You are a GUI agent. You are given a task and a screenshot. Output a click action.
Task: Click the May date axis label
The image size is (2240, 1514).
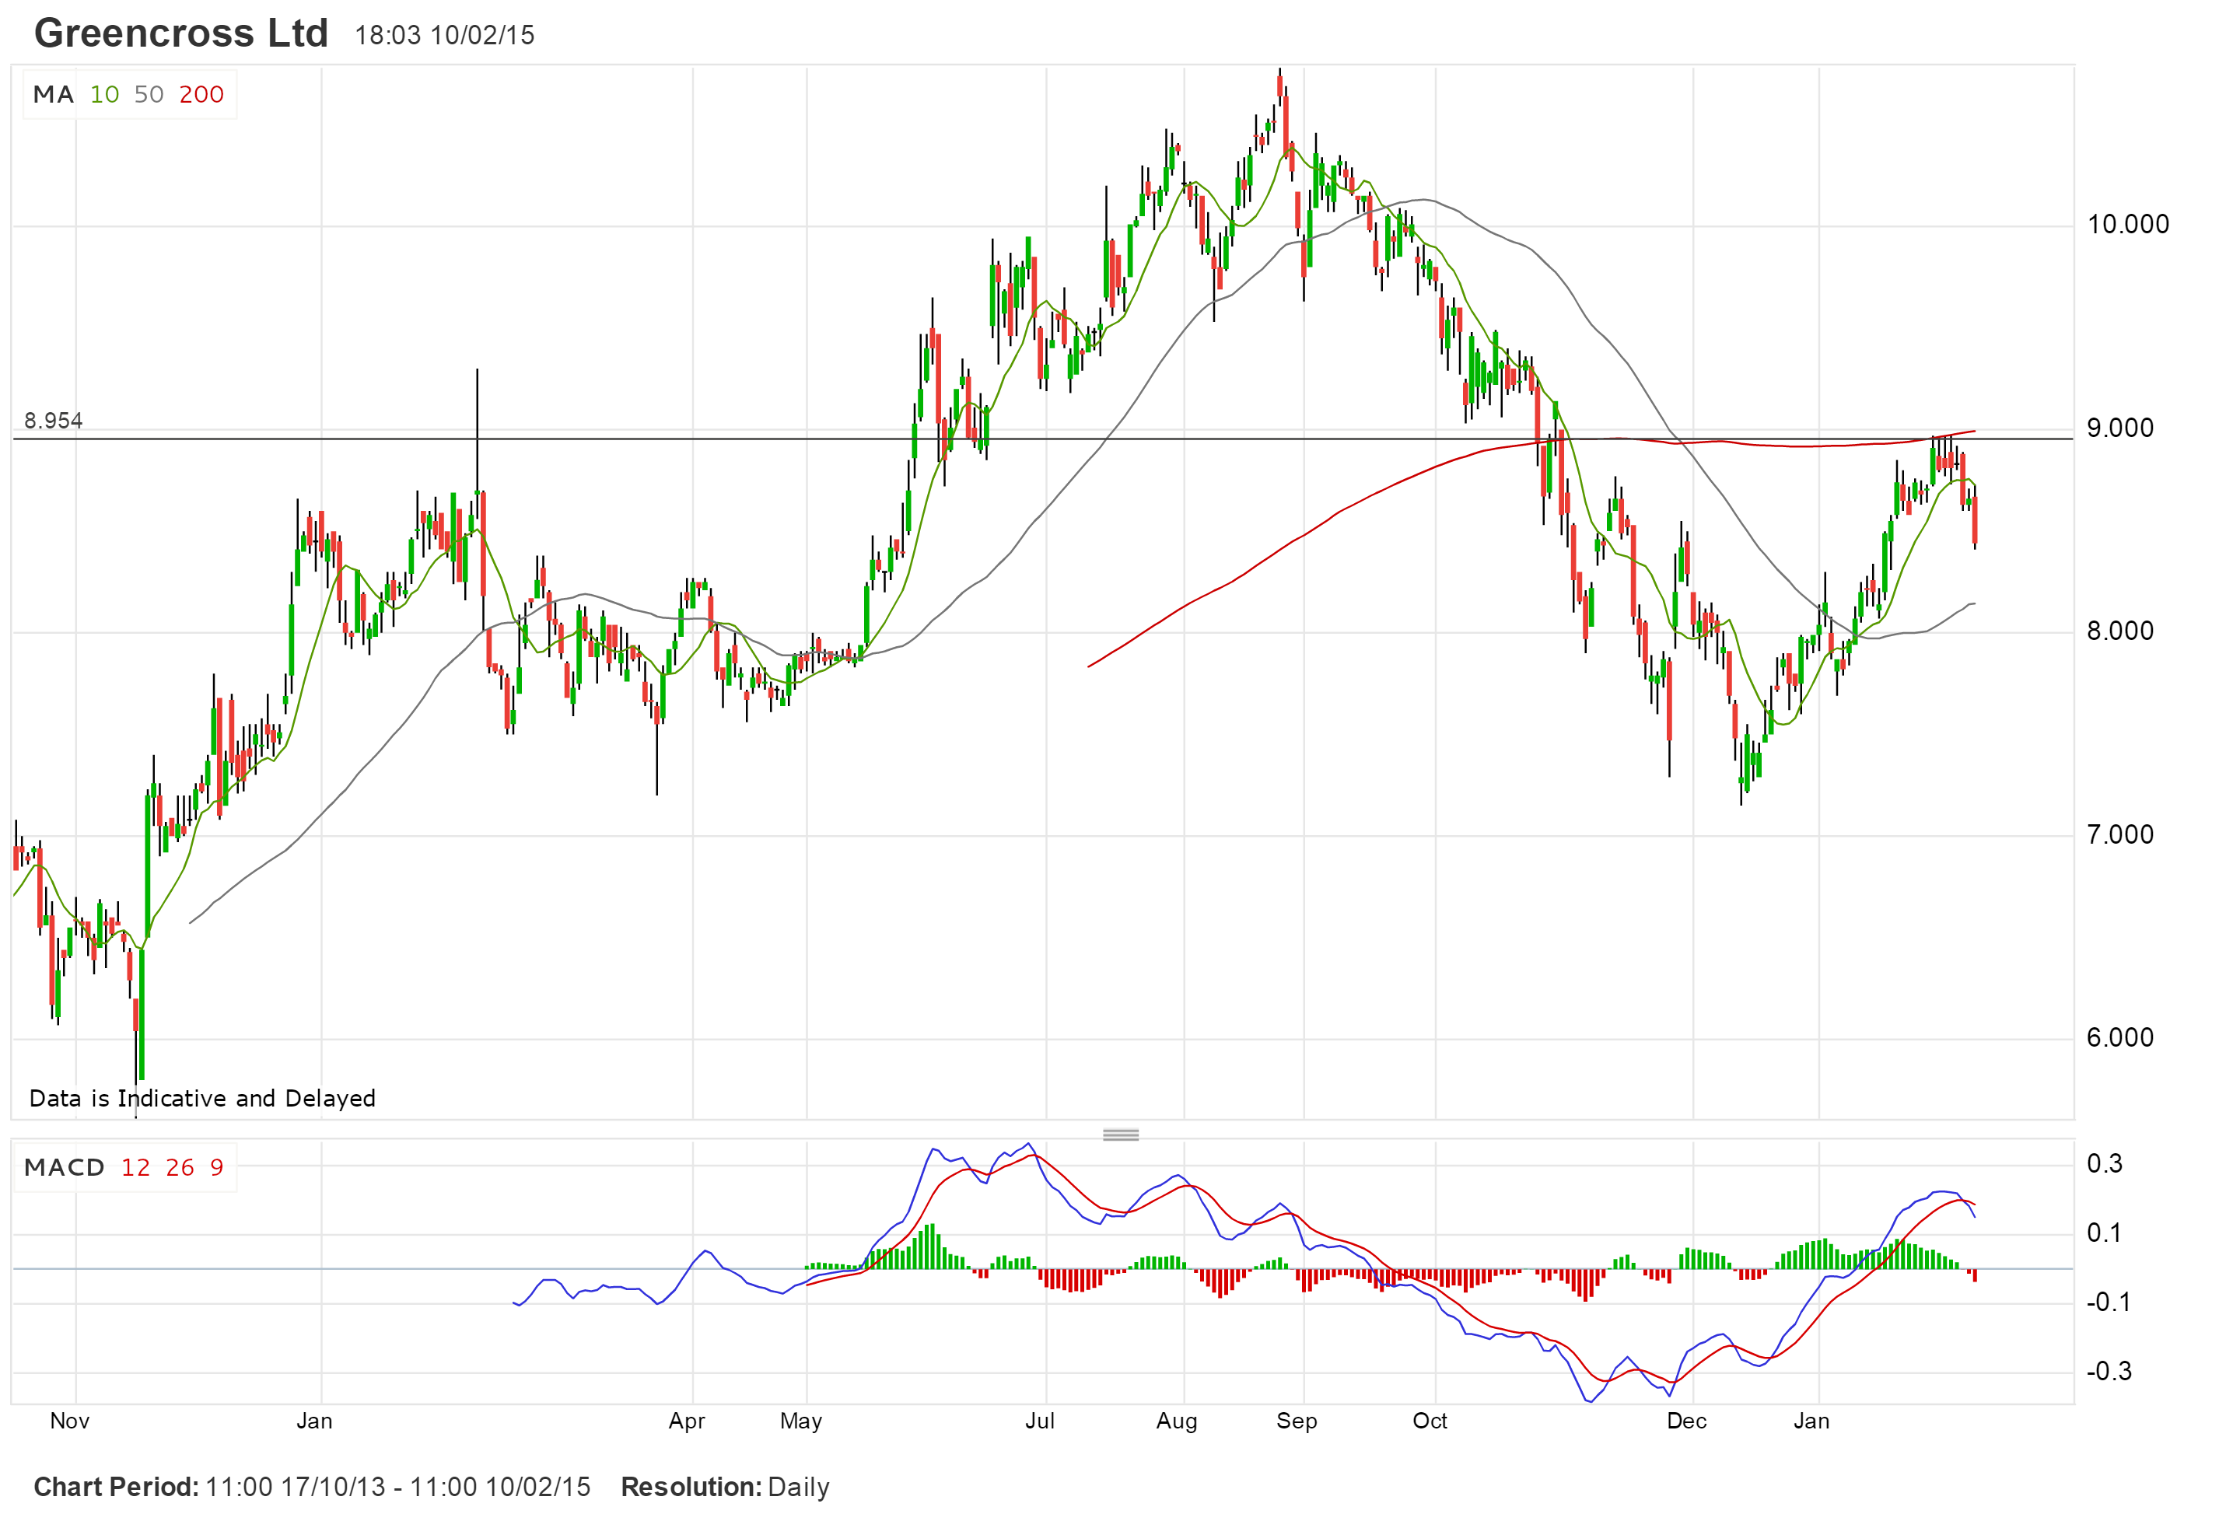pyautogui.click(x=801, y=1421)
